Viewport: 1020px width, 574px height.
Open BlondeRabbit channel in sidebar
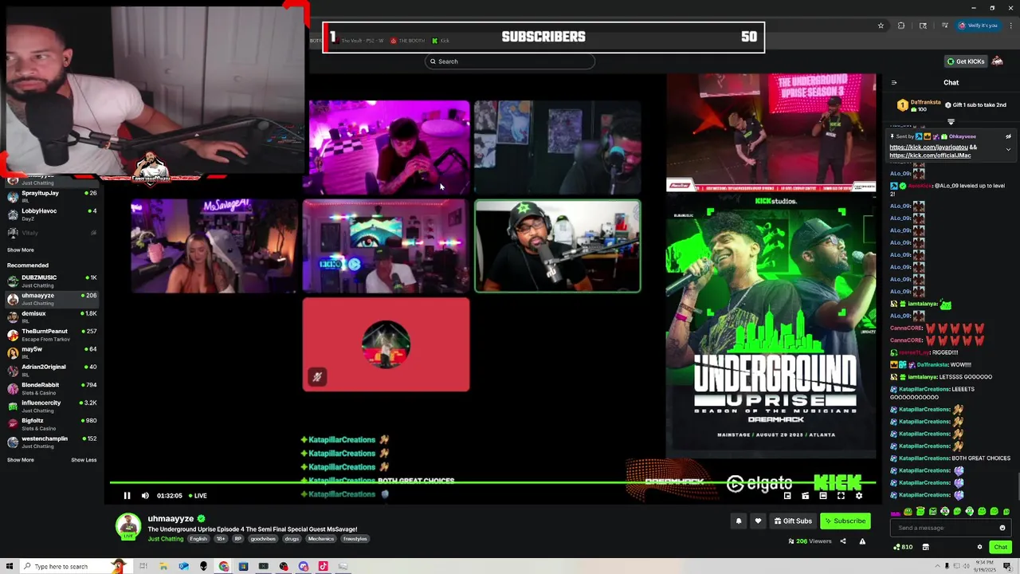[x=52, y=389]
